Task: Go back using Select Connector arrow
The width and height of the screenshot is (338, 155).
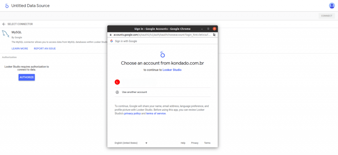Action: pyautogui.click(x=4, y=24)
